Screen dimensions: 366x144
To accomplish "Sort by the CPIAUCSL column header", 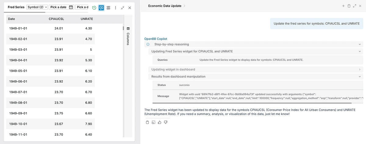I will point(56,19).
